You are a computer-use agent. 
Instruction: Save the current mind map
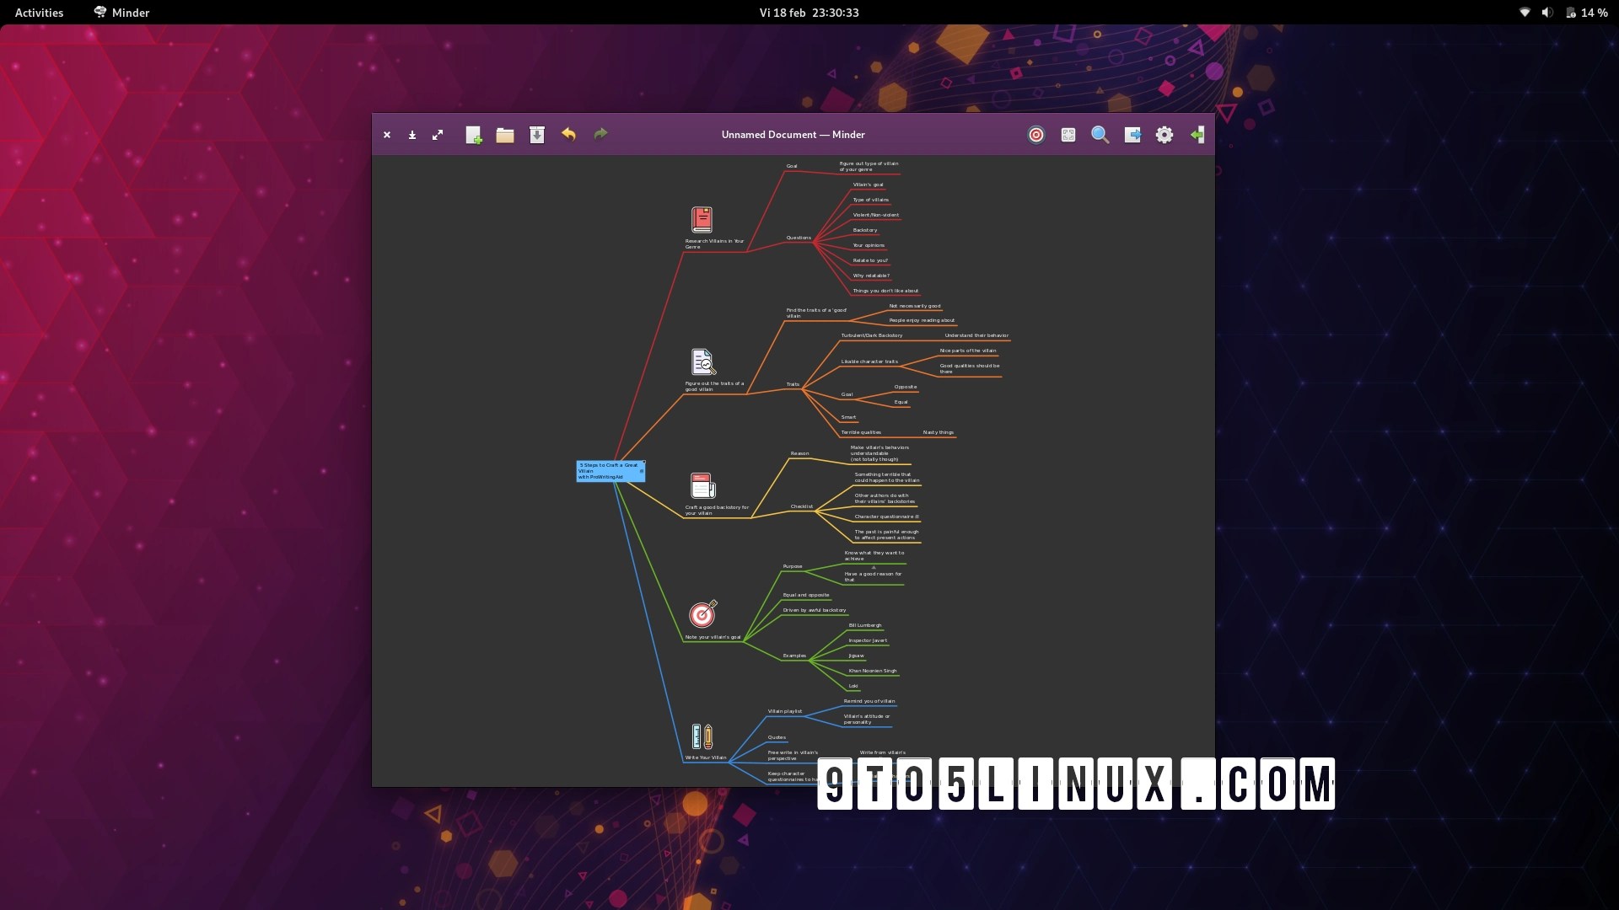tap(537, 135)
